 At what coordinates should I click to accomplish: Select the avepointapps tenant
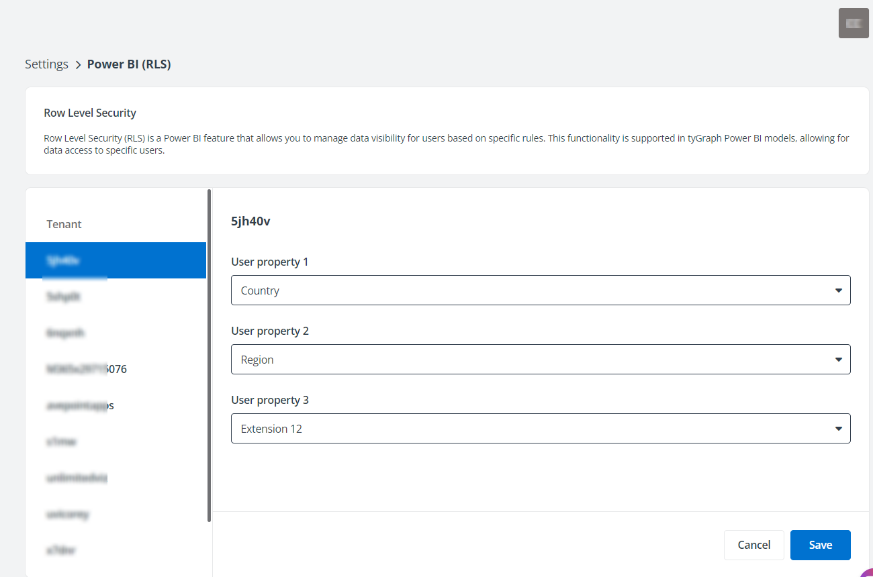click(80, 405)
